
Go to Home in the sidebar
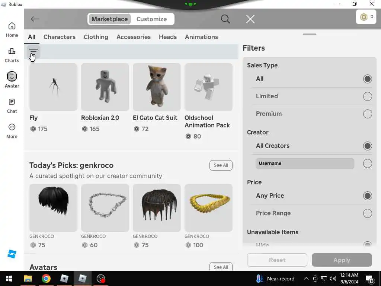[12, 30]
